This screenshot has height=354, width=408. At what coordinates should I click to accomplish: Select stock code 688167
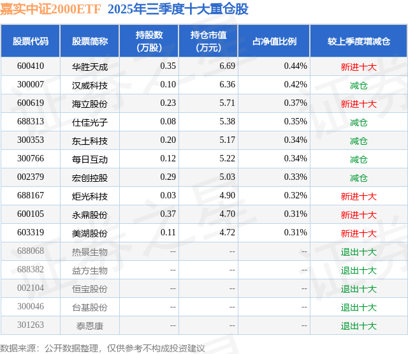(31, 195)
